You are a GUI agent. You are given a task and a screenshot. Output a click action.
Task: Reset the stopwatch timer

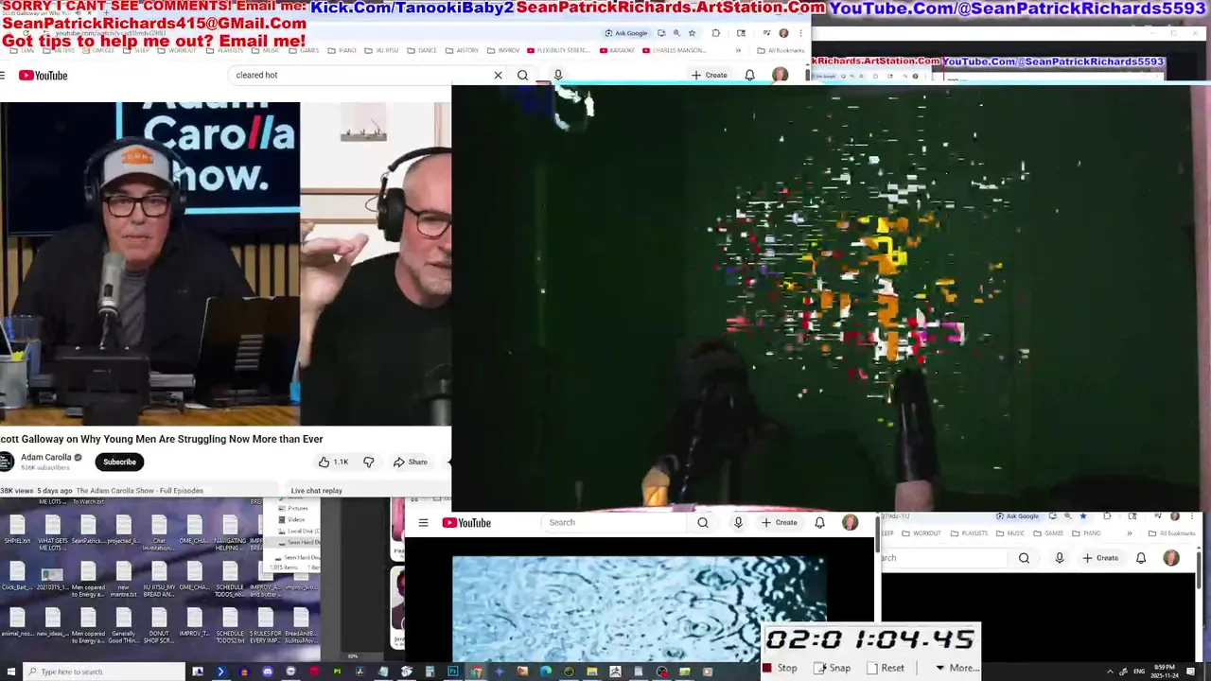886,668
